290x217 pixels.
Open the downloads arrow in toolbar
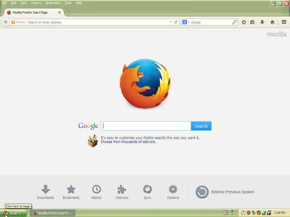262,22
